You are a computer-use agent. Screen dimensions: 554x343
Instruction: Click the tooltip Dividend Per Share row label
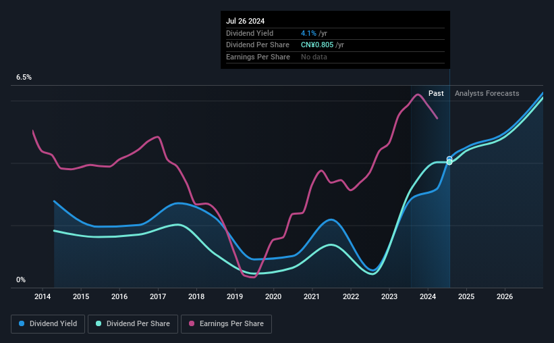[x=258, y=45]
